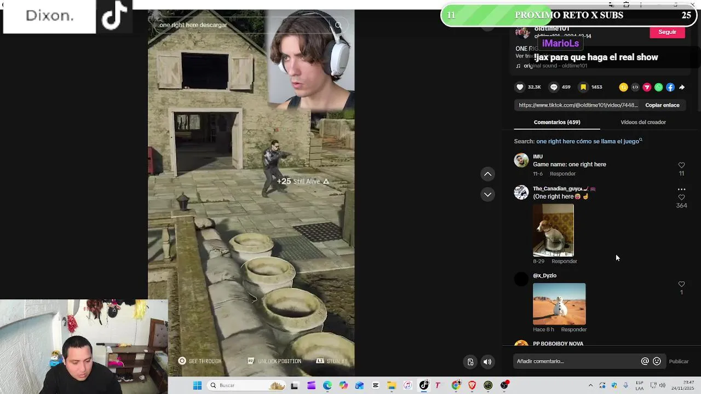Mute the video with the speaker icon

click(487, 362)
